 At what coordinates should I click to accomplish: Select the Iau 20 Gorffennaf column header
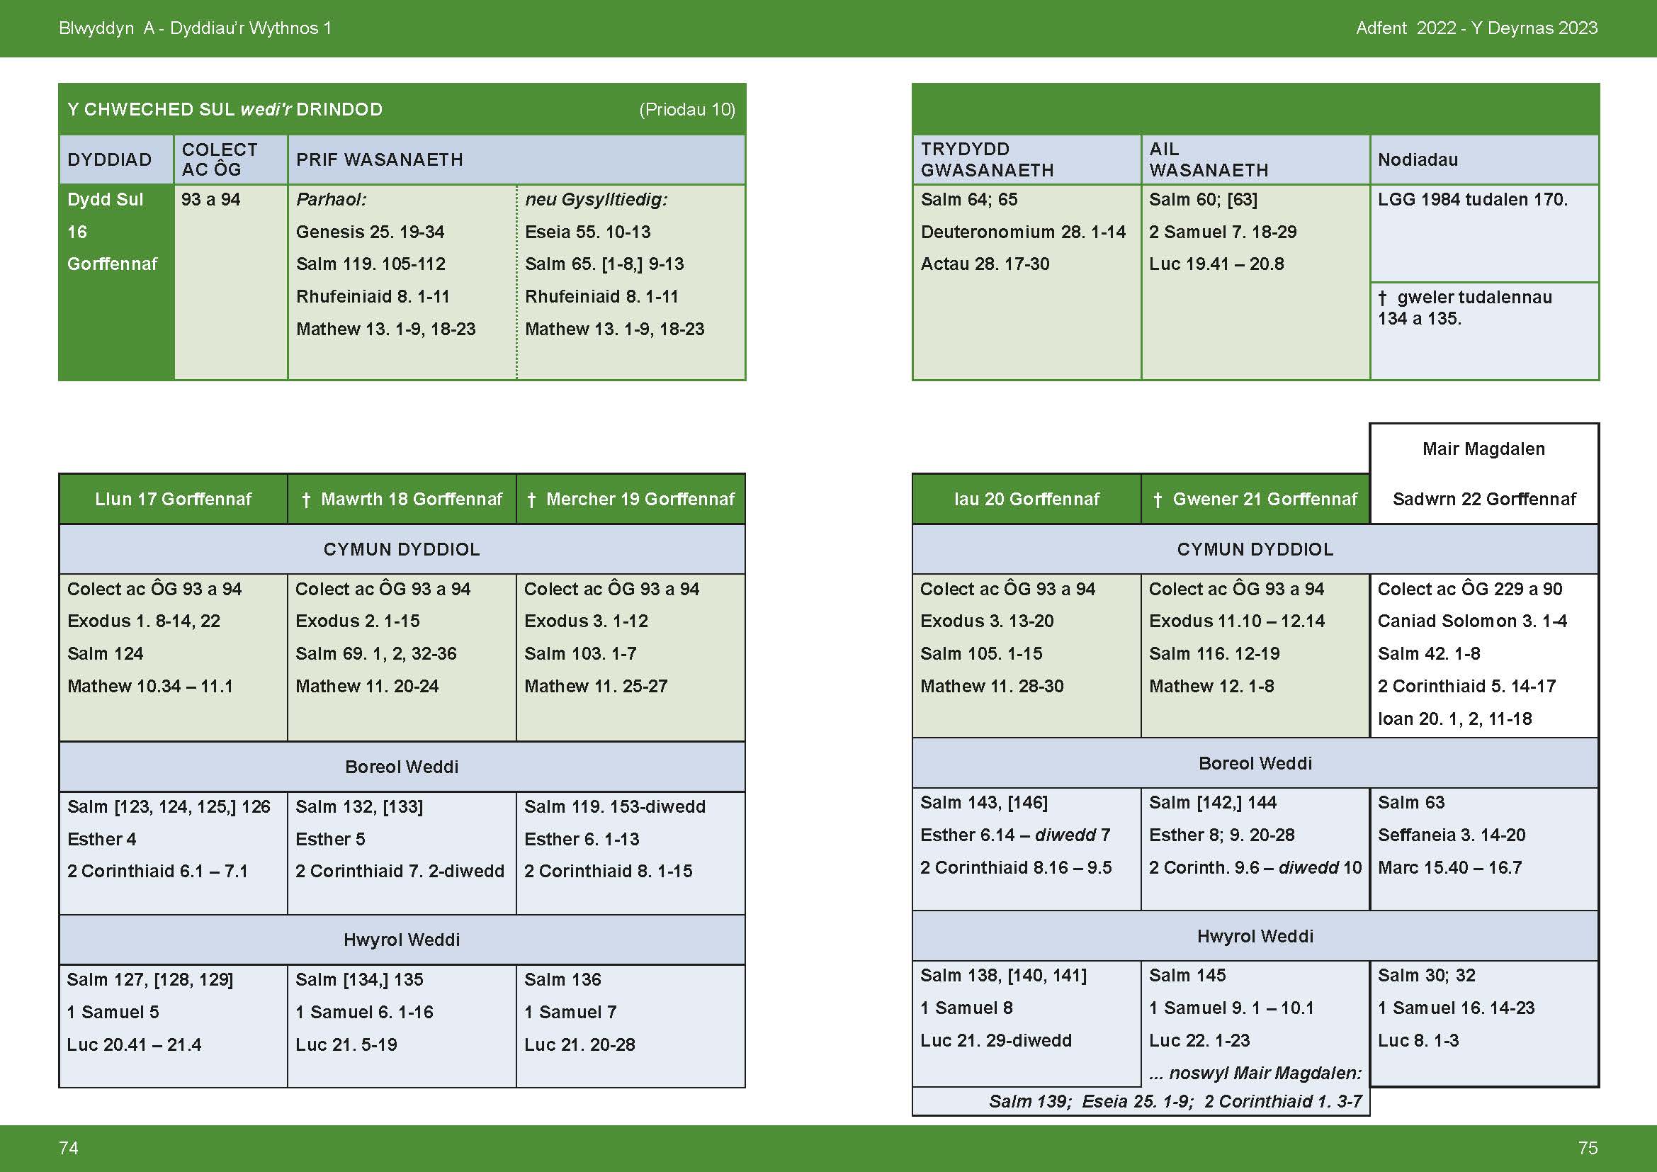1027,499
